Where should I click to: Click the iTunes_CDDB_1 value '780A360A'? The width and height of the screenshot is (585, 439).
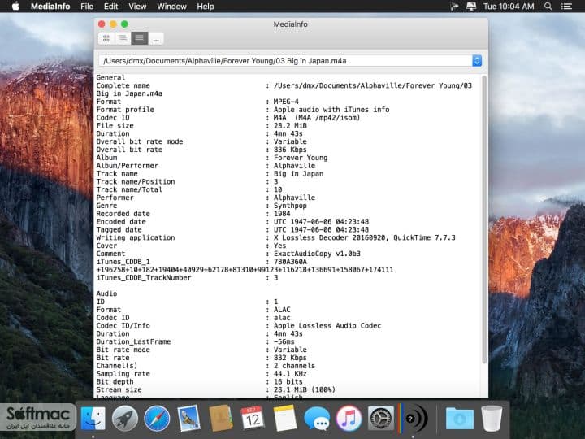[x=290, y=262]
